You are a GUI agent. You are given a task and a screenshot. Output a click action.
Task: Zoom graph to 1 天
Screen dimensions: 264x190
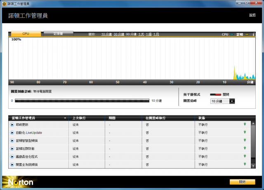tap(141, 34)
